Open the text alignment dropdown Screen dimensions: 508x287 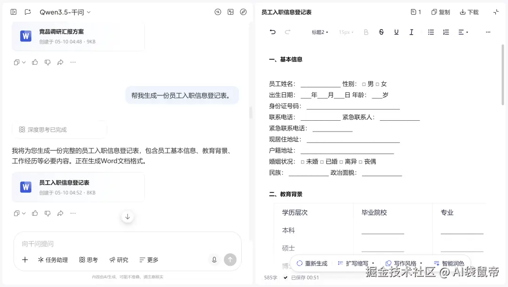click(463, 32)
